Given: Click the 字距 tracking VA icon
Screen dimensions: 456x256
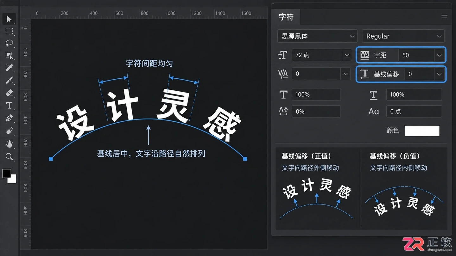Looking at the screenshot, I should coord(365,55).
